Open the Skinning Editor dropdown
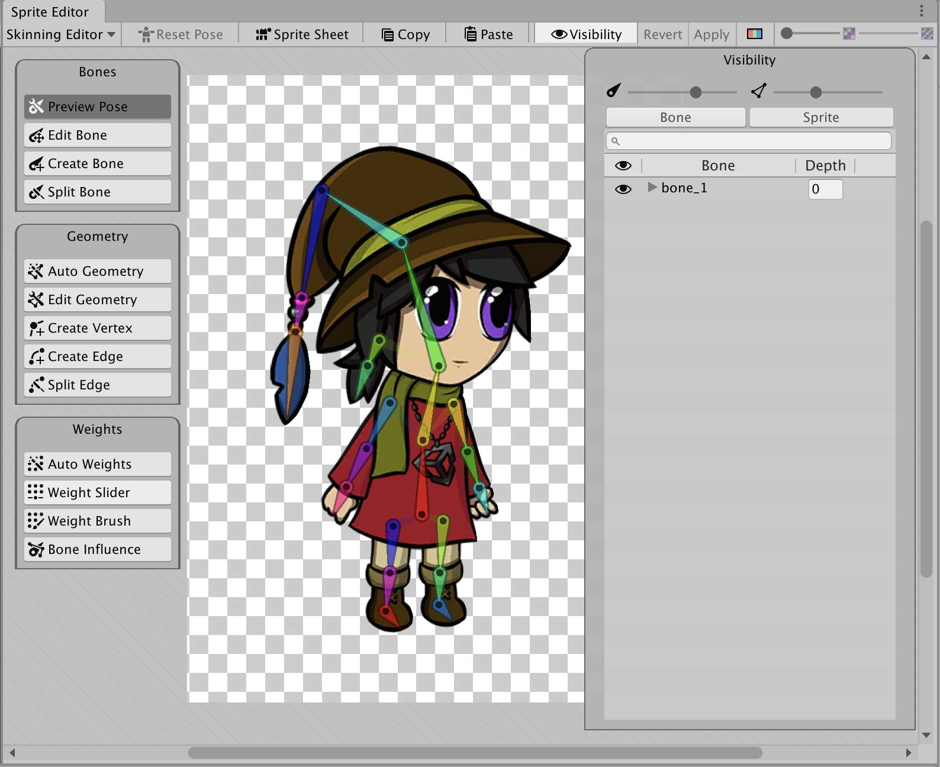 pyautogui.click(x=61, y=34)
